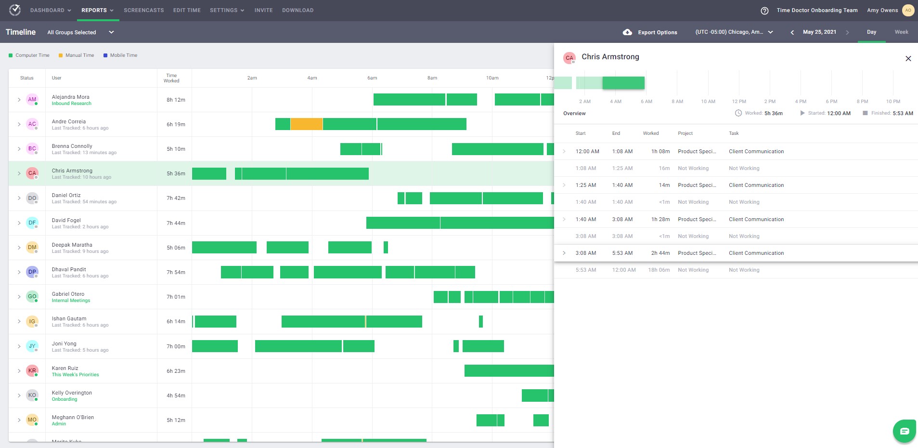Expand the 12:00 AM to 1:08 AM entry
This screenshot has width=918, height=448.
coord(564,151)
